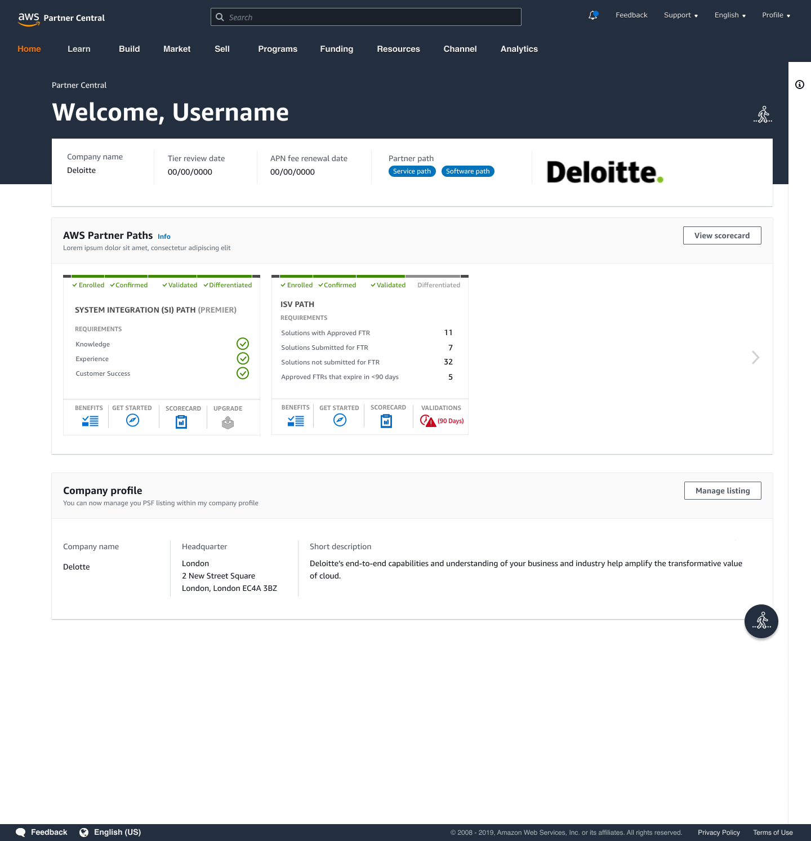Click ISV Path Validated progress stage
The height and width of the screenshot is (841, 811).
point(388,285)
